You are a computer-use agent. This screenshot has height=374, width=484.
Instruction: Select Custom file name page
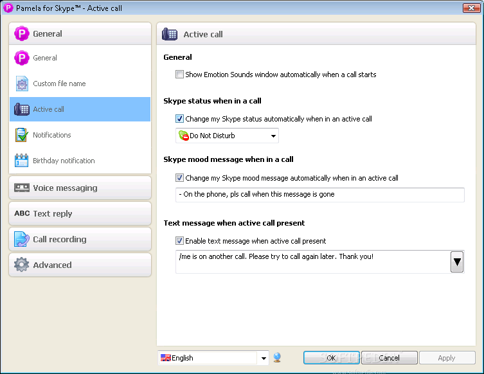coord(80,84)
